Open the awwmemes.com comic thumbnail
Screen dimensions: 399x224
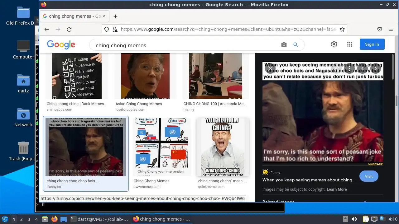coord(161,147)
